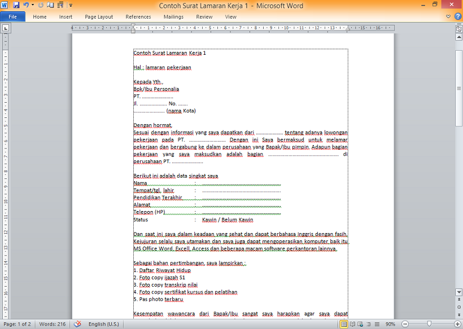Redo the last action
The image size is (463, 329).
41,5
